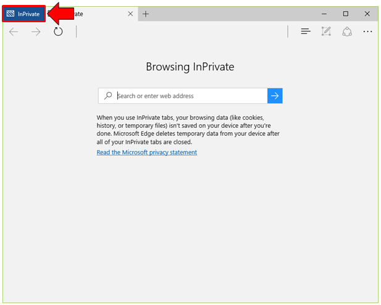The image size is (381, 305).
Task: Open 'Read the Microsoft privacy statement' link
Action: pyautogui.click(x=147, y=152)
